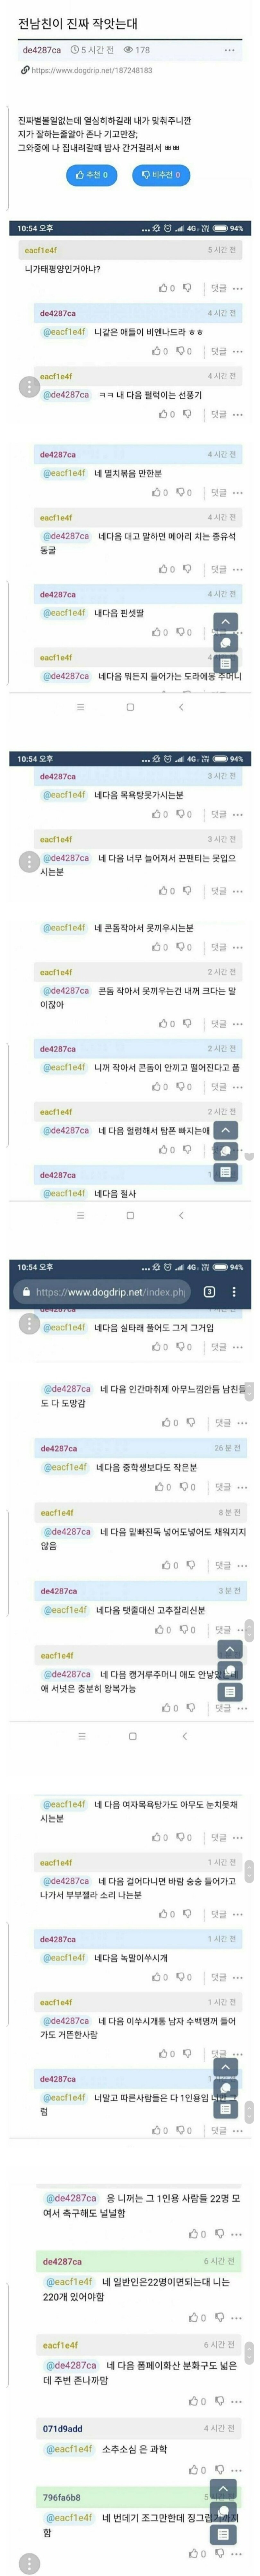The image size is (260, 2576).
Task: Tap the Android back navigation arrow in first screenshot
Action: pyautogui.click(x=180, y=707)
